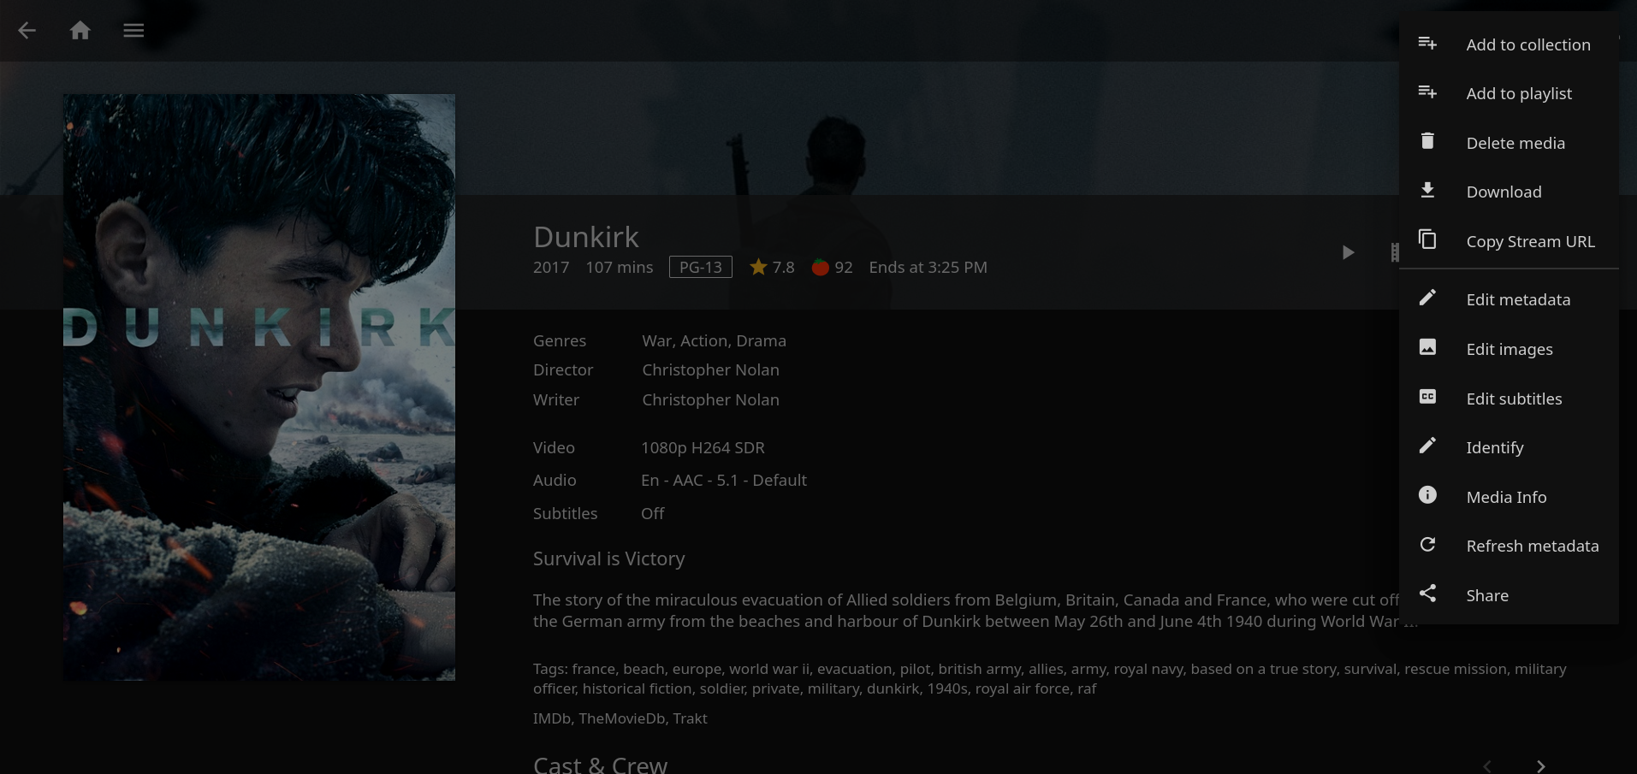
Task: Click the PG-13 rating badge
Action: (x=701, y=267)
